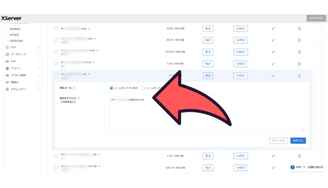Screen dimensions: 328x188
Task: Click the pencil edit icon in the 545.19 / 1000 MB row
Action: click(x=273, y=168)
